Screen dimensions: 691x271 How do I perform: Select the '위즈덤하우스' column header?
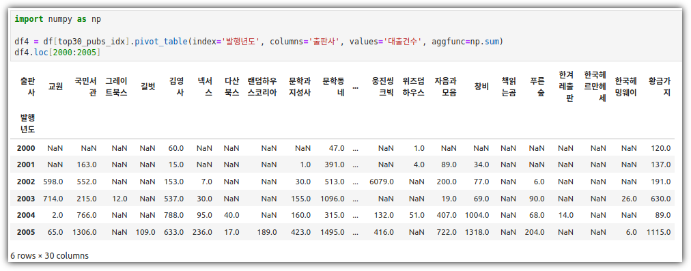point(413,87)
